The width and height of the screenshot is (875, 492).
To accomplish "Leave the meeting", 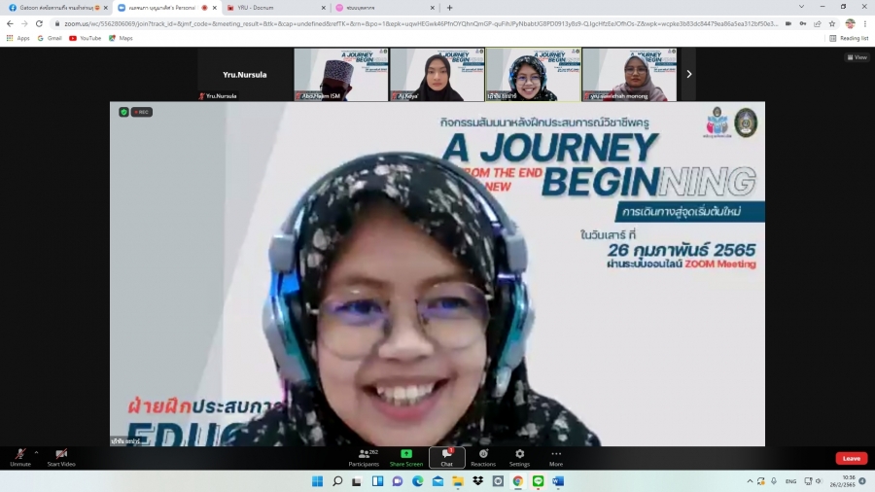I will [x=851, y=458].
